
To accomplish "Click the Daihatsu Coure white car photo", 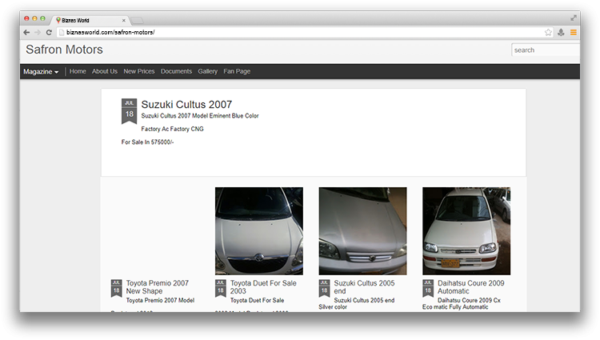I will click(x=466, y=231).
